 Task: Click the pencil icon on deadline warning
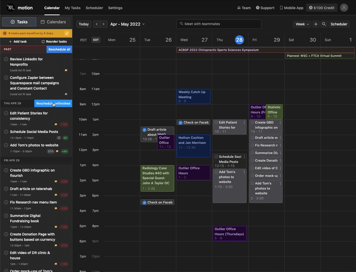(x=67, y=33)
